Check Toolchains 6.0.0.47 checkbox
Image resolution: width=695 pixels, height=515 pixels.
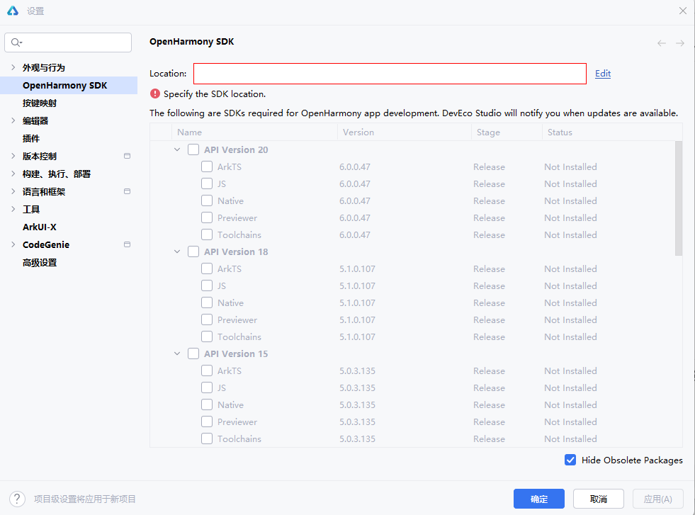pos(207,234)
